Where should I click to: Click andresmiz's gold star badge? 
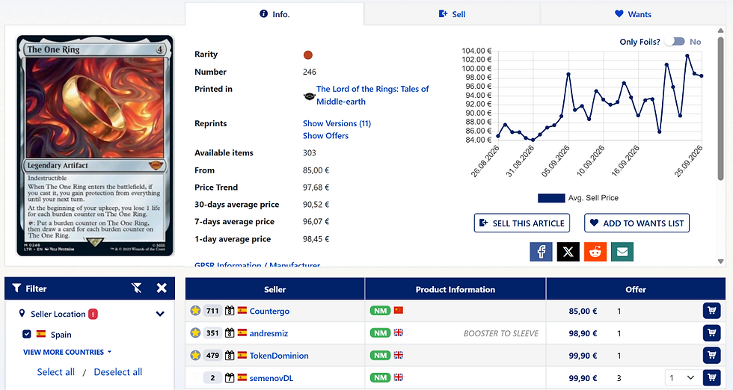pyautogui.click(x=195, y=332)
